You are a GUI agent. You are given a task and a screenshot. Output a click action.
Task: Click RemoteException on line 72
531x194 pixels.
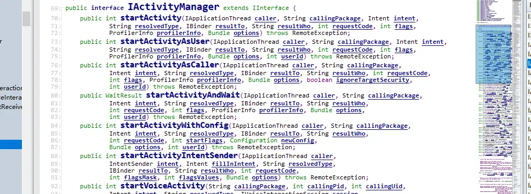coord(320,33)
